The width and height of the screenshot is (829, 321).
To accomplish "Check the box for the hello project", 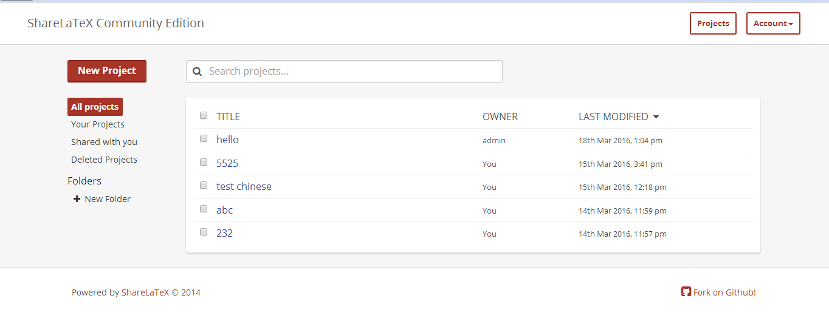I will coord(204,139).
